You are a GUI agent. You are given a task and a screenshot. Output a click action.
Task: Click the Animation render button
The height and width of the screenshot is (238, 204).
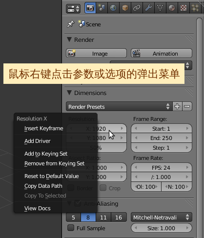(162, 53)
